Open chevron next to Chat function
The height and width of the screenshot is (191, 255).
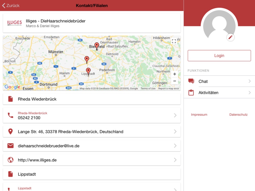[x=249, y=81]
